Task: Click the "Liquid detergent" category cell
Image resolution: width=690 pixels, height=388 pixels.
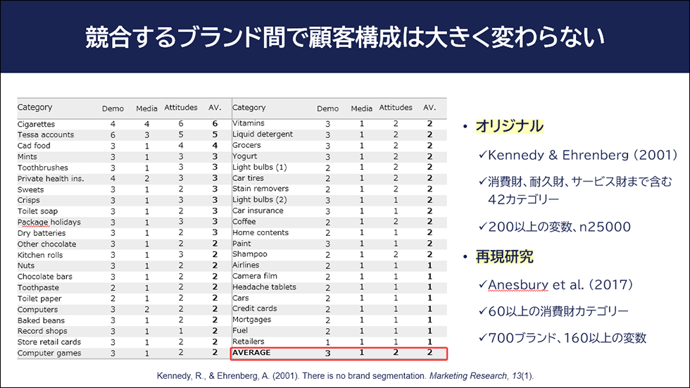Action: (x=263, y=134)
